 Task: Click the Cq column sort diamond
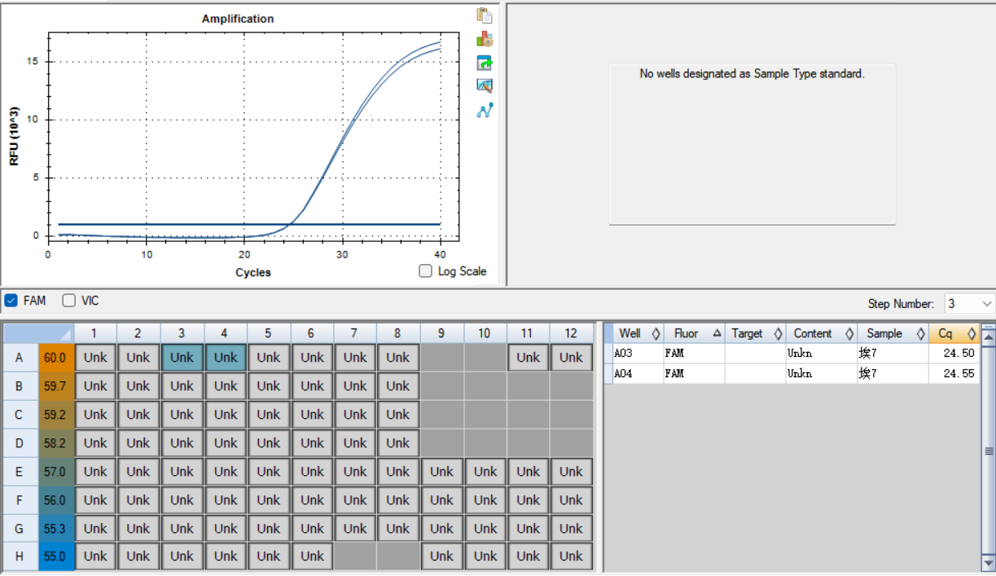971,333
